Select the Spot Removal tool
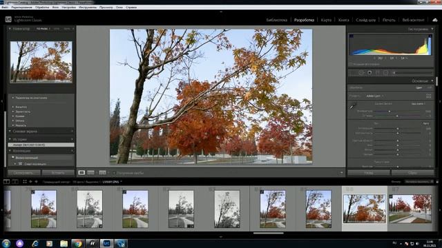This screenshot has height=248, width=442. click(361, 72)
